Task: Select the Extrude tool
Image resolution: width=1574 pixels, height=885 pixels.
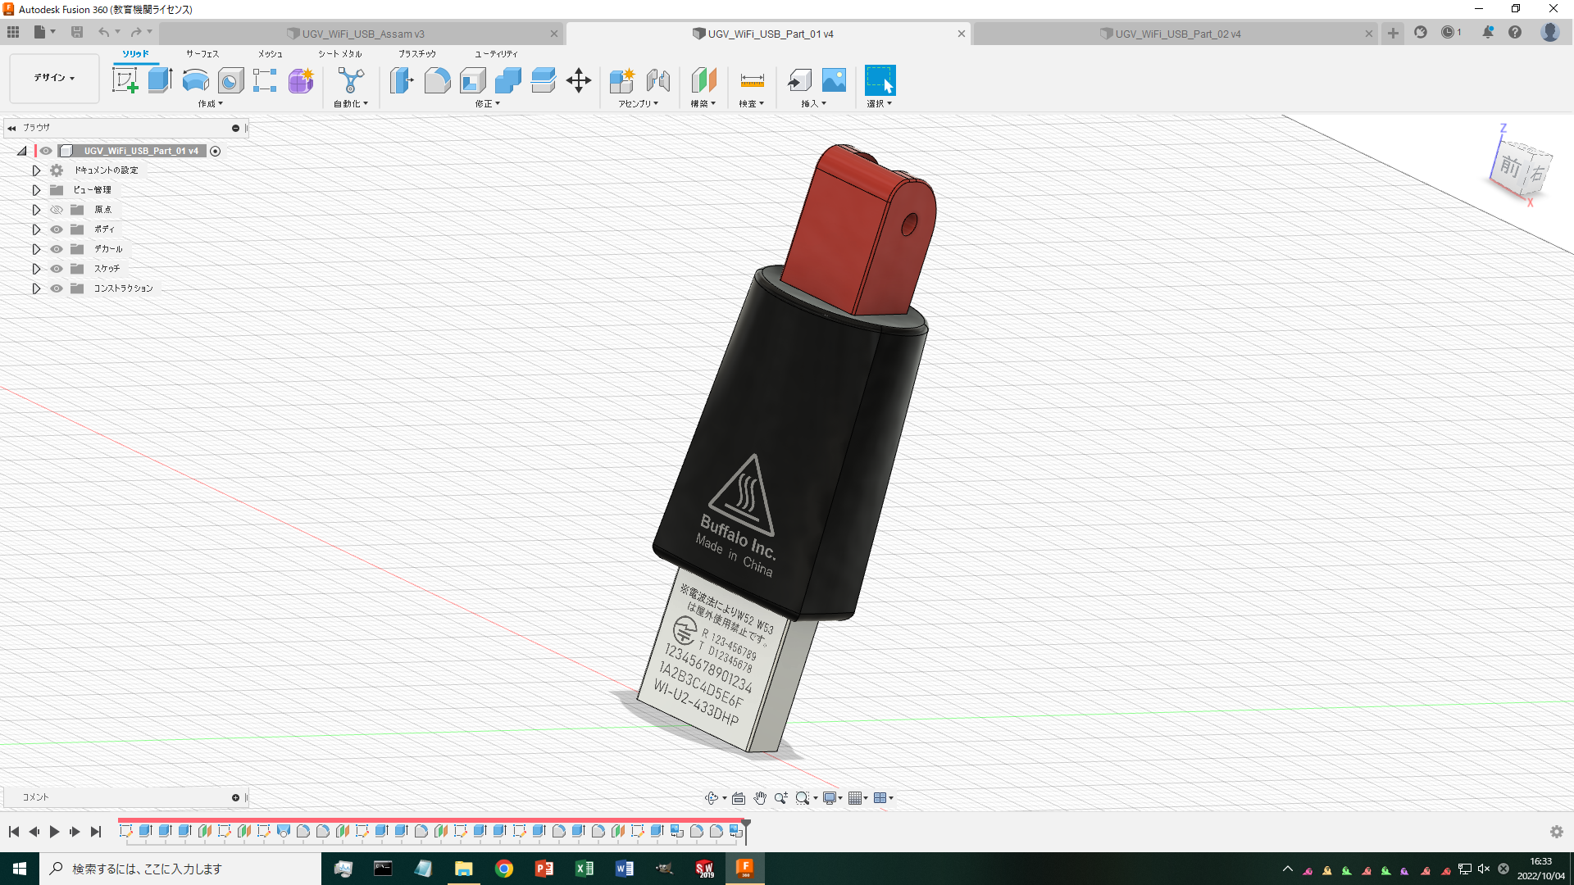Action: coord(160,80)
